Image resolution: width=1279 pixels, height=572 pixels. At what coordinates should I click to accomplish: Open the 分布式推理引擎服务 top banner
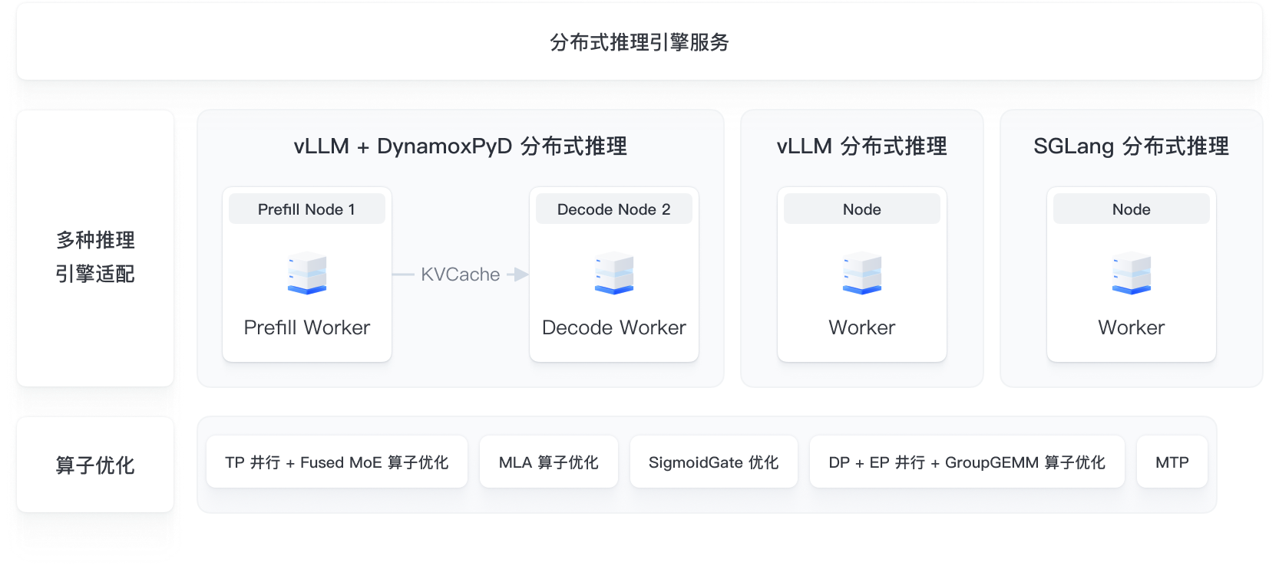639,42
